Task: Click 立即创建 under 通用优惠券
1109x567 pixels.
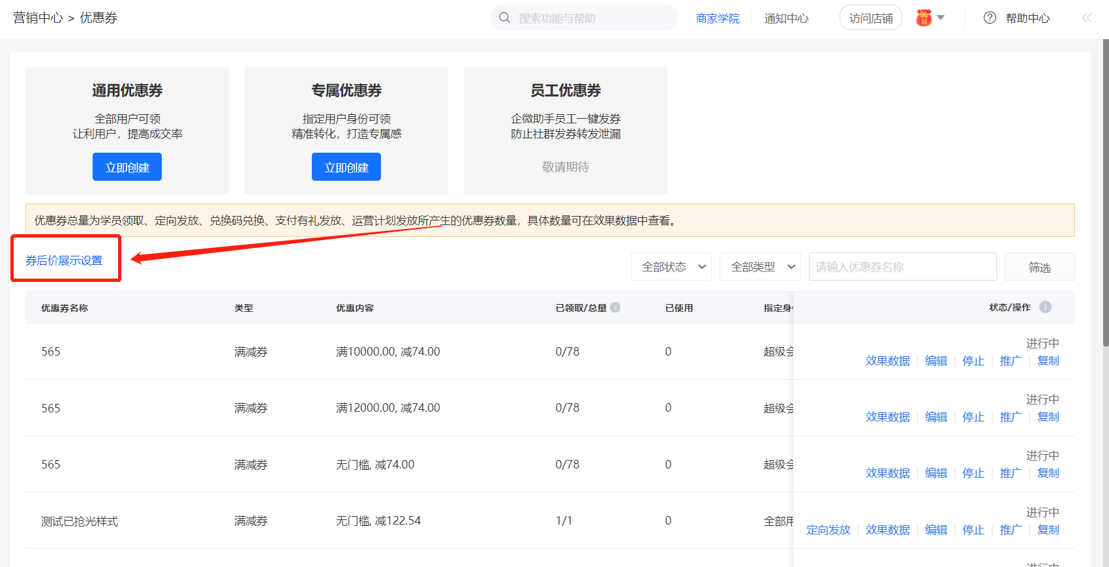Action: pos(127,167)
